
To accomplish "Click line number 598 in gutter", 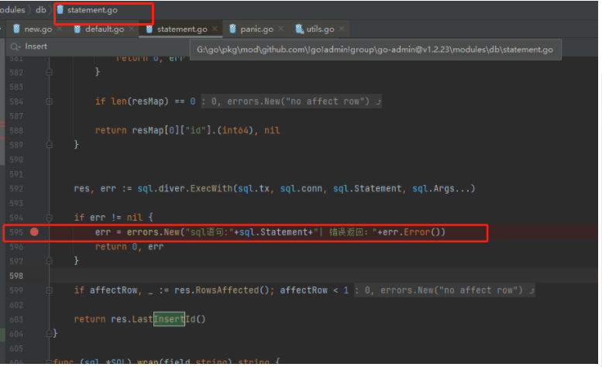I will tap(16, 276).
